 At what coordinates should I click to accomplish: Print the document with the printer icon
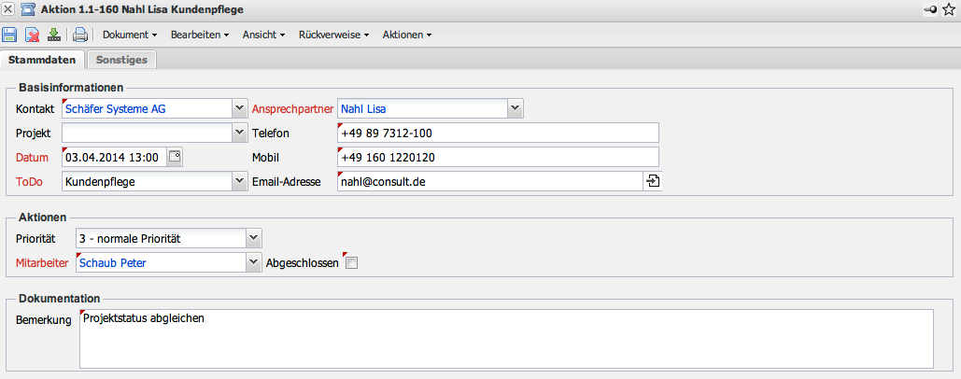point(80,35)
